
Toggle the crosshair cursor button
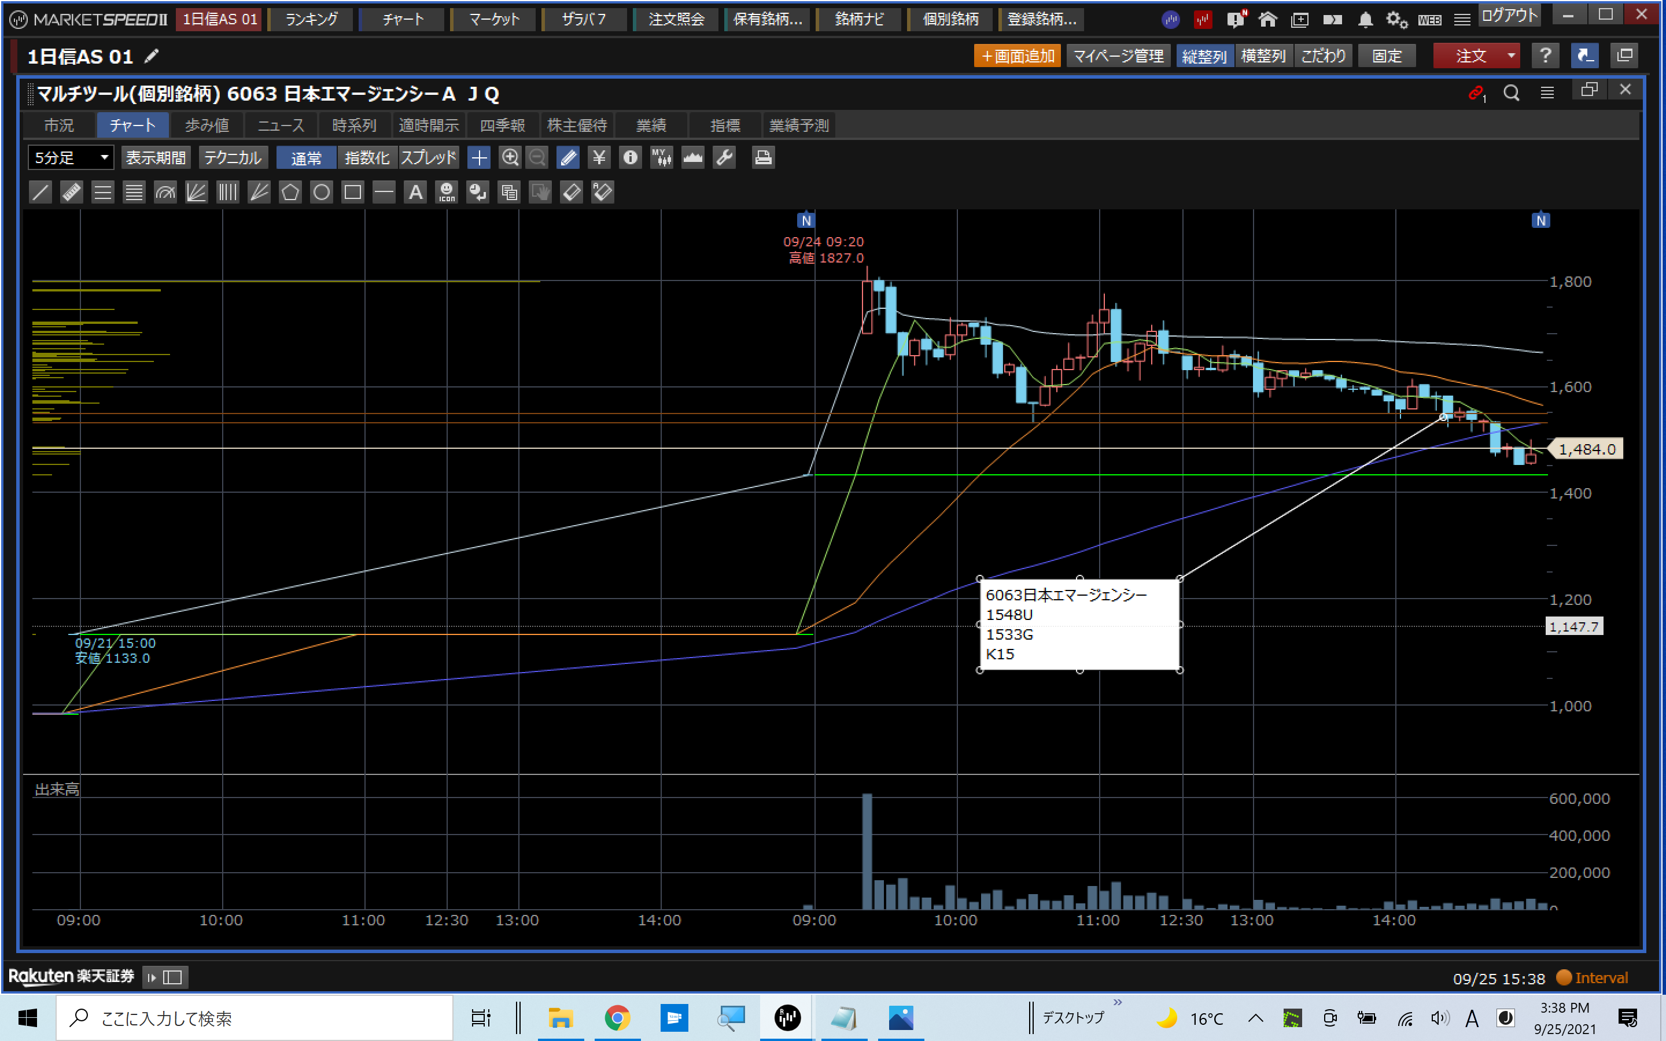pos(478,158)
